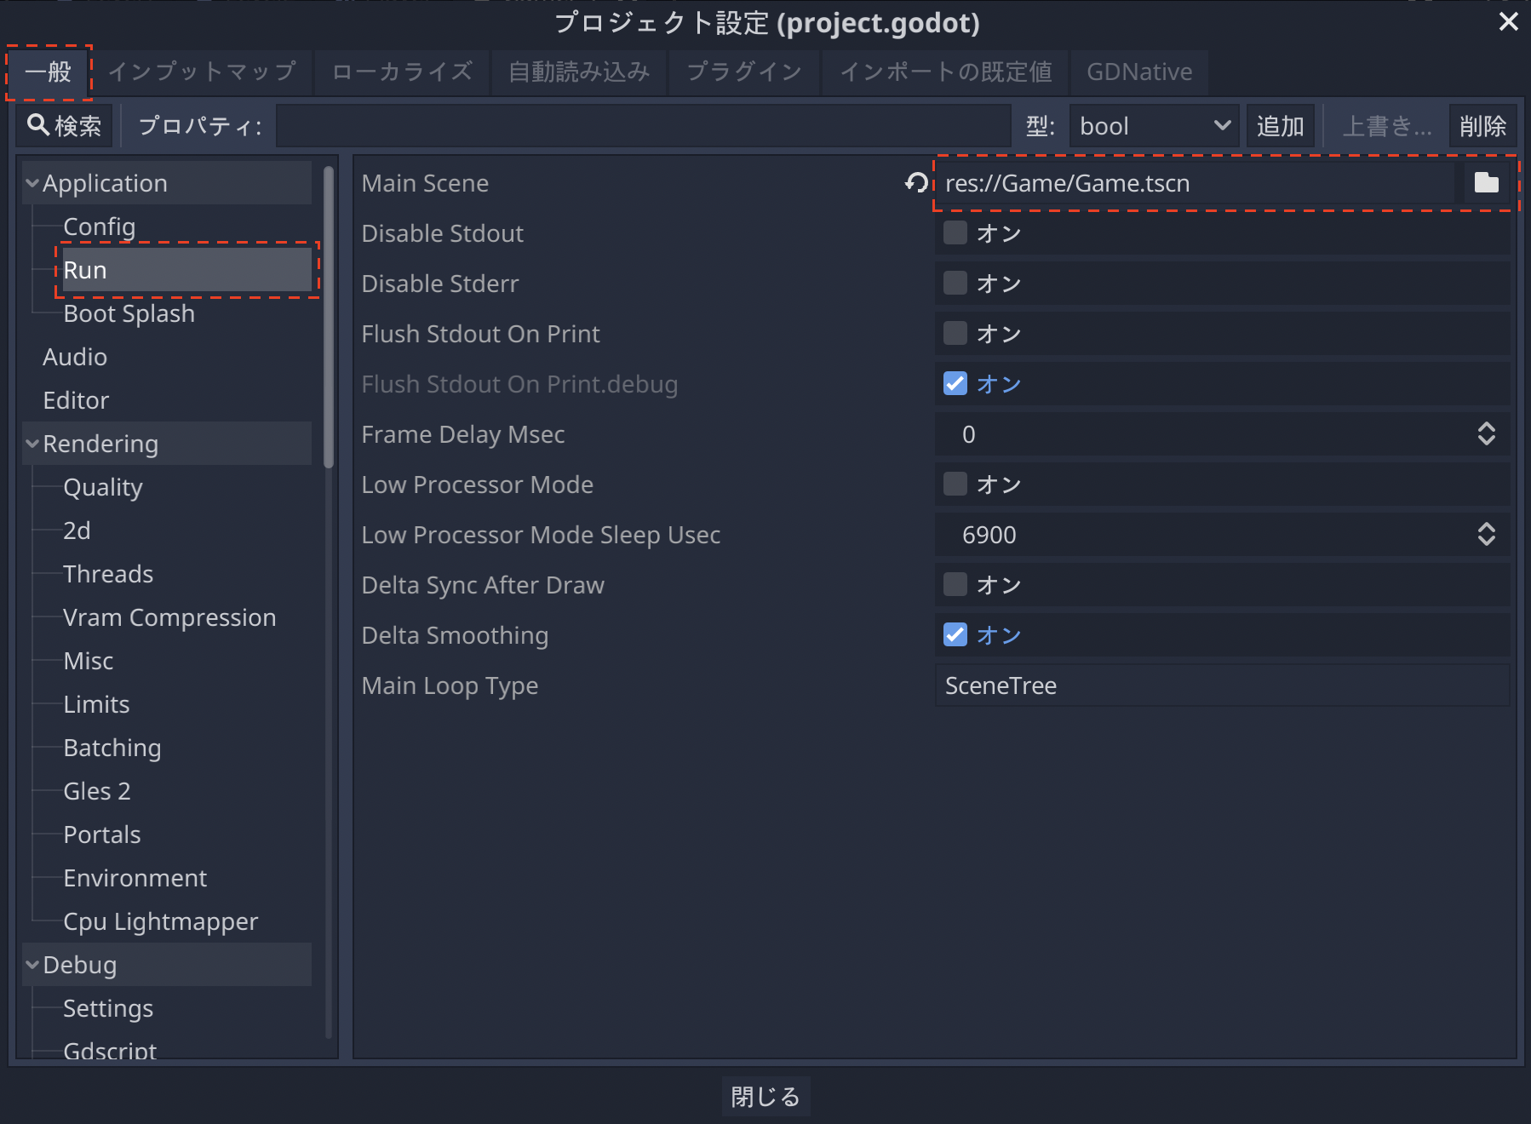Select Gles 2 category
This screenshot has width=1531, height=1124.
click(x=97, y=791)
